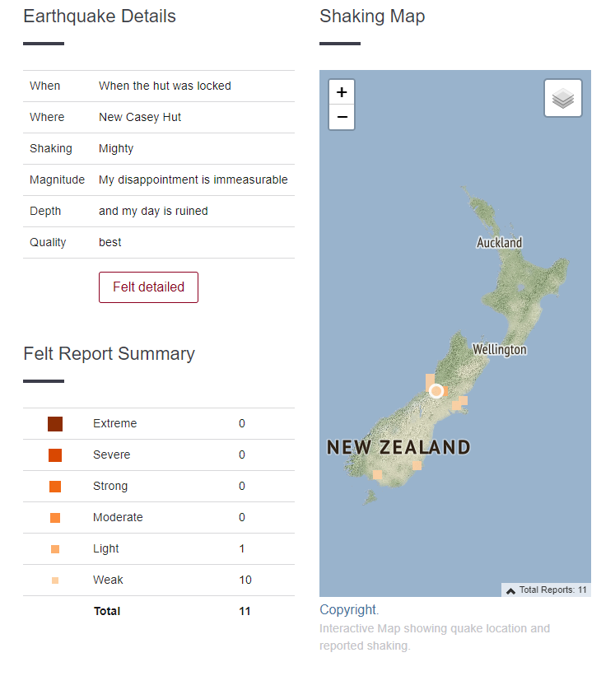Select the Strong intensity legend square

point(55,487)
